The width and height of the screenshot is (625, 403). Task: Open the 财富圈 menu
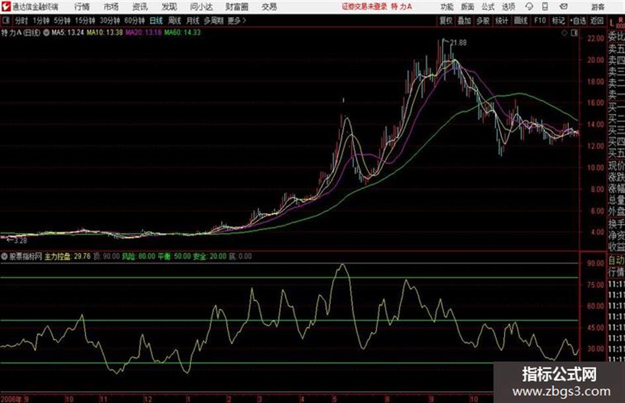(x=237, y=7)
